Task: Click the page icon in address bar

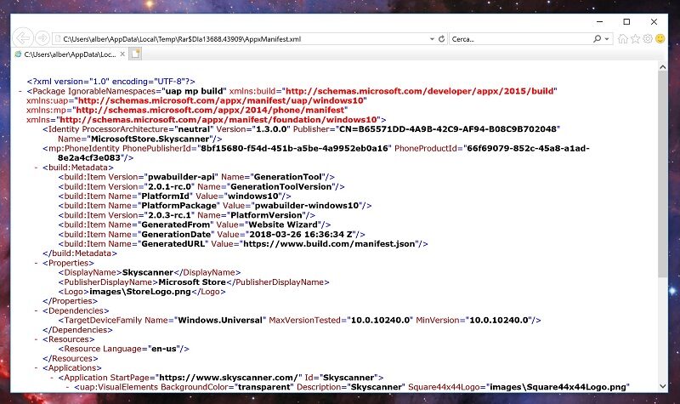Action: point(58,38)
